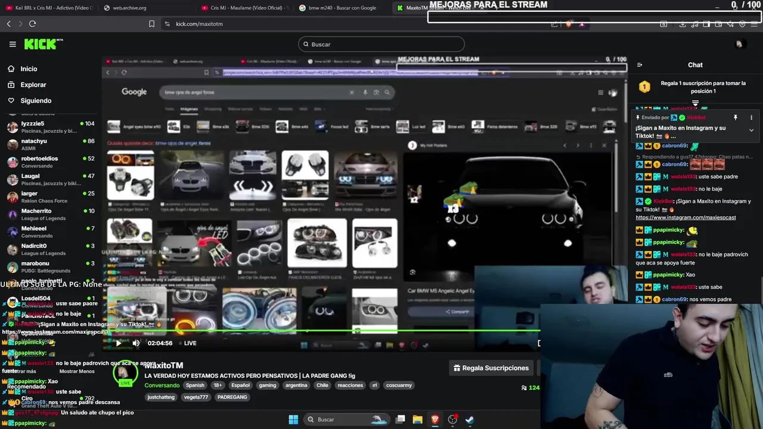Open Nadircit0 channel in sidebar
Viewport: 763px width, 429px height.
[50, 249]
